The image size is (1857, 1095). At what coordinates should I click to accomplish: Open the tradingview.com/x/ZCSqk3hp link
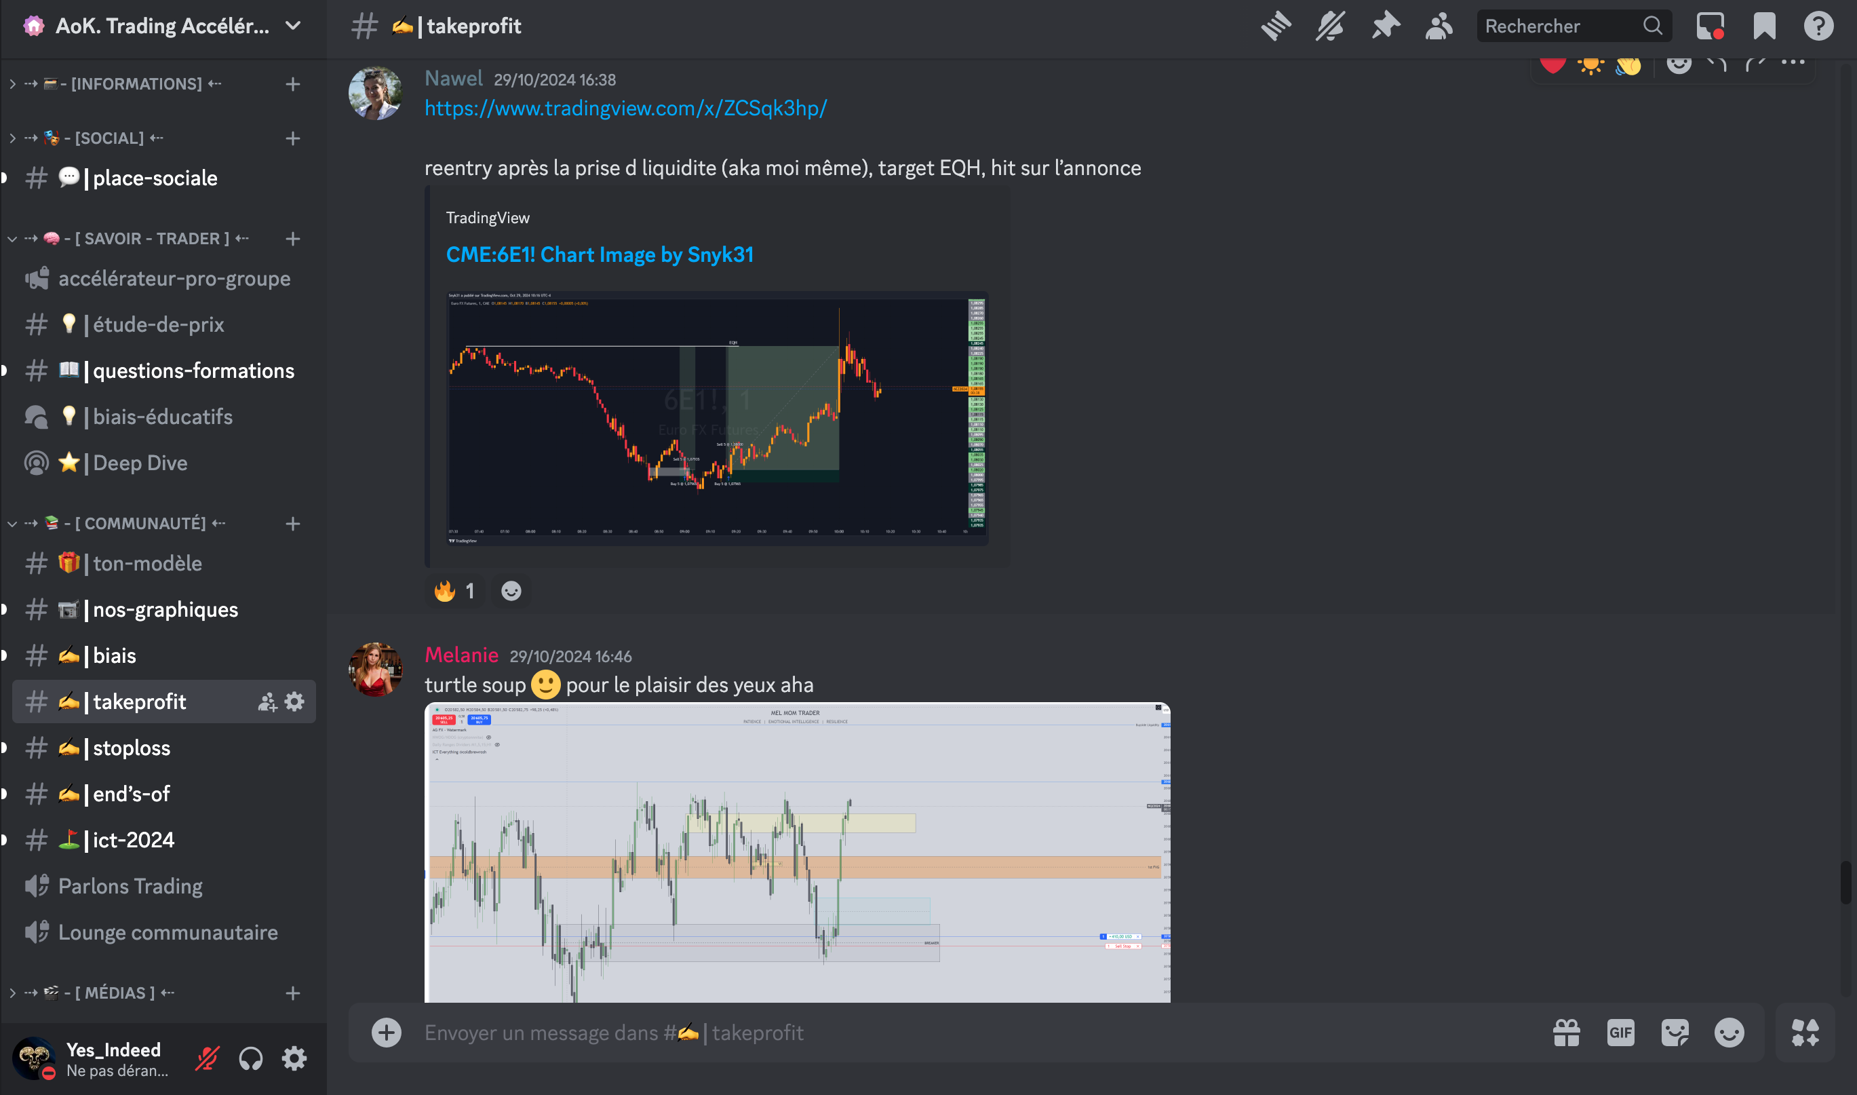[x=625, y=109]
